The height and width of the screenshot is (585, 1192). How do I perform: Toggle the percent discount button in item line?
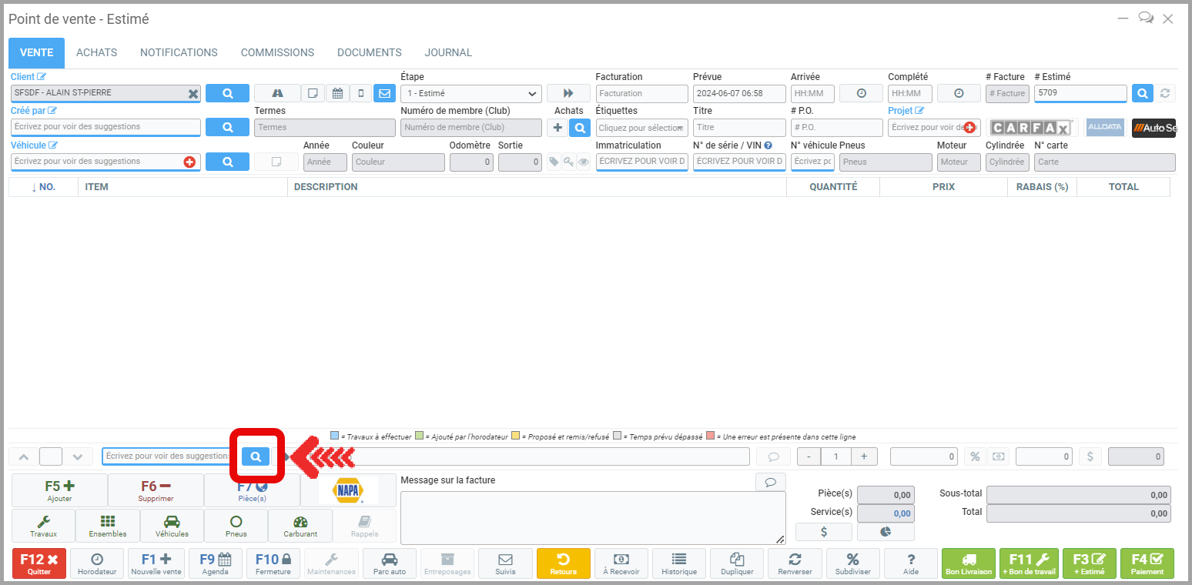tap(975, 456)
